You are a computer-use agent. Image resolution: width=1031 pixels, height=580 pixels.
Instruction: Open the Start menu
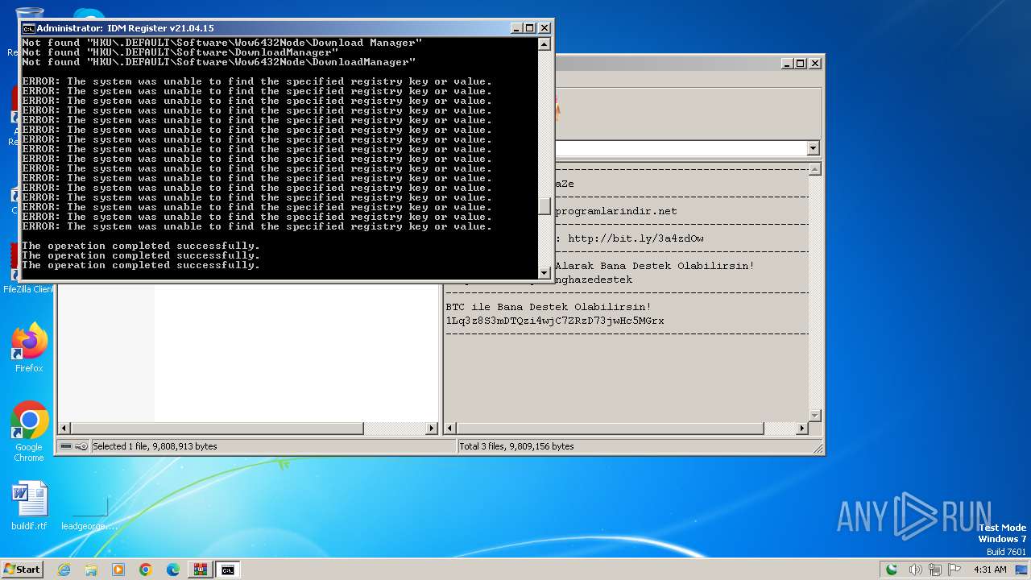(23, 569)
